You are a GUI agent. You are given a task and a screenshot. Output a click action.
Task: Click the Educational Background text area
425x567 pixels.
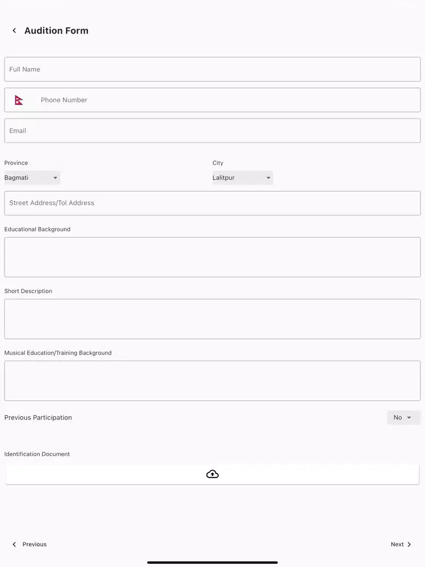click(212, 257)
